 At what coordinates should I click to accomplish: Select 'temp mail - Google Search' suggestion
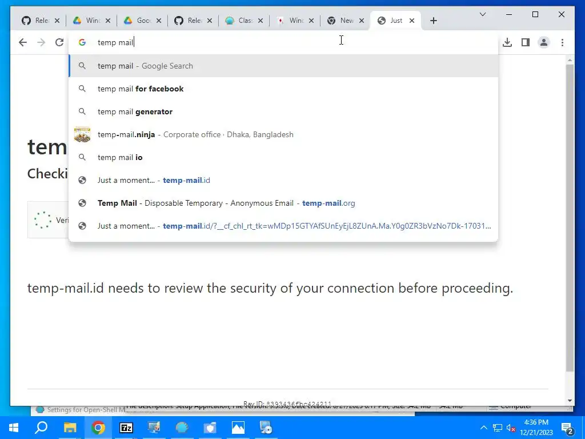[x=283, y=66]
